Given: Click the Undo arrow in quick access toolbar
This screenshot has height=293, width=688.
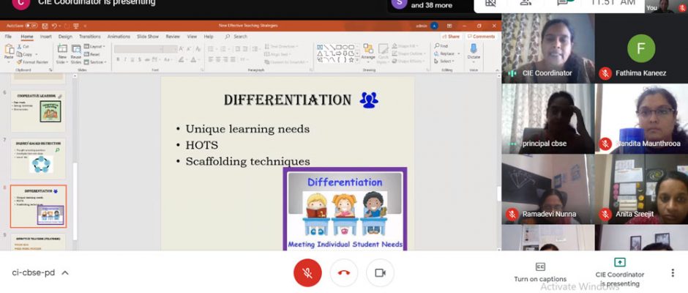Looking at the screenshot, I should (54, 26).
